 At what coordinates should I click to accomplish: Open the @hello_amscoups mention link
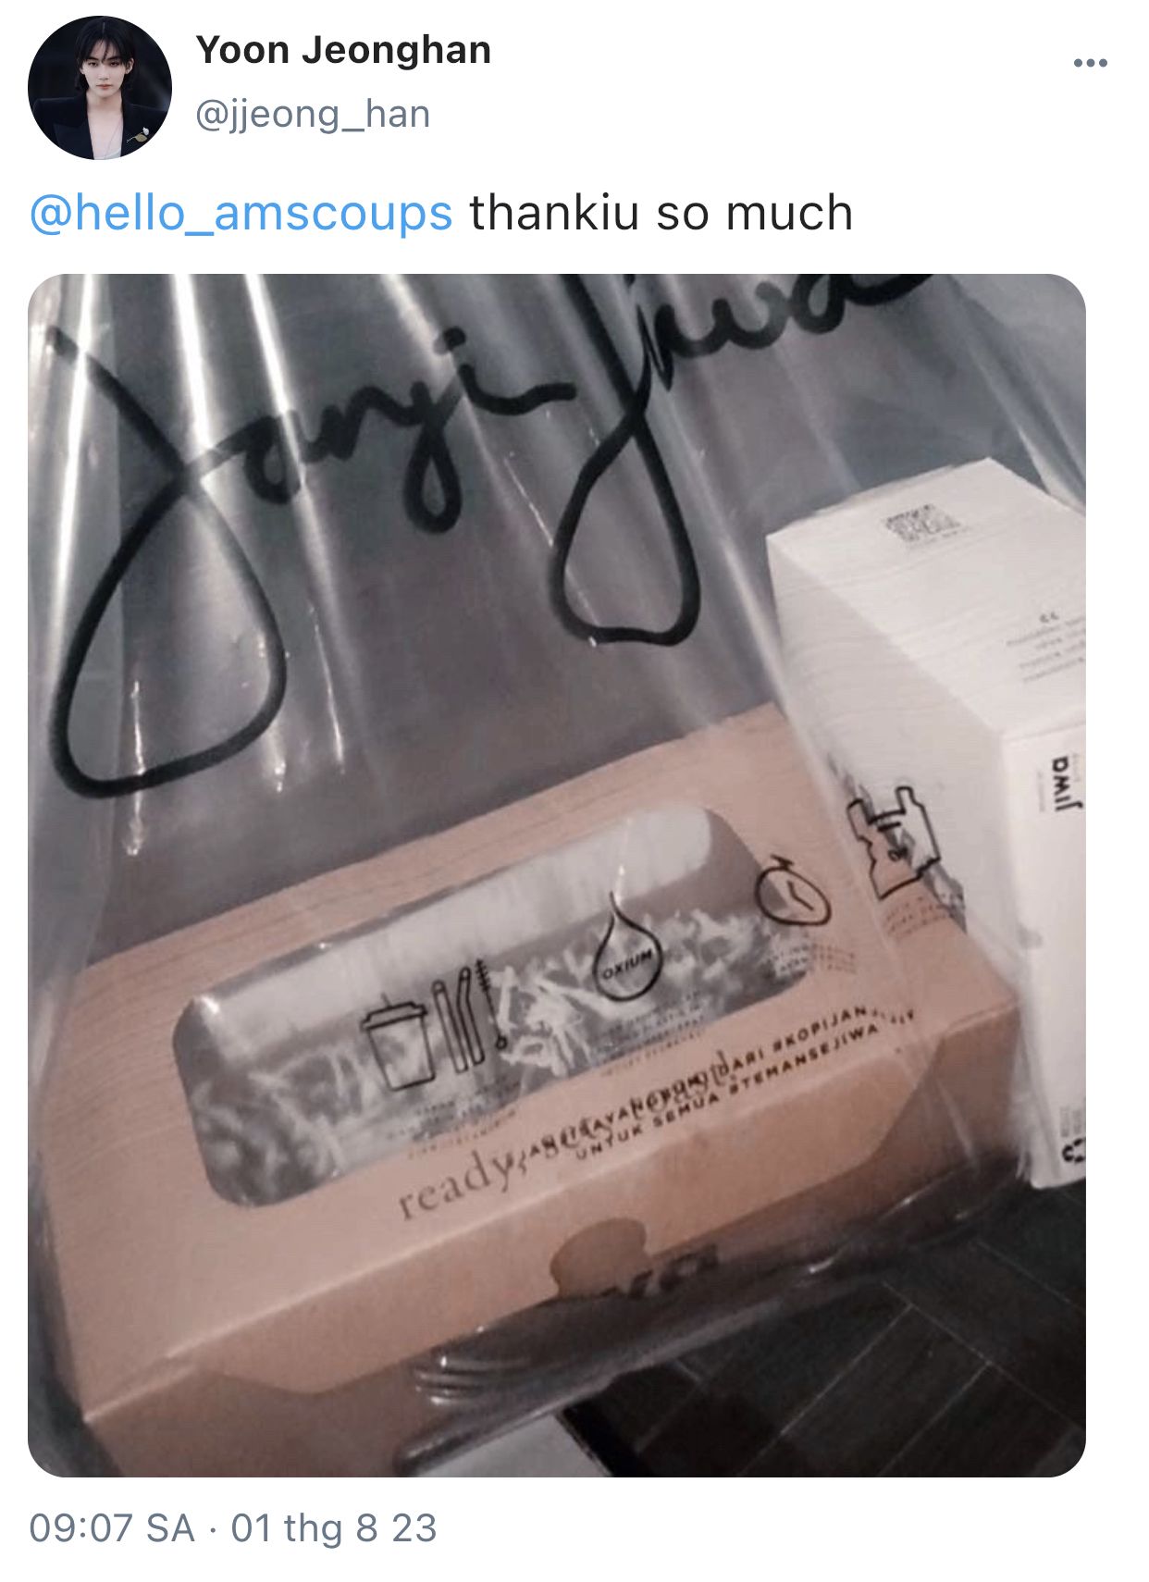[x=241, y=214]
